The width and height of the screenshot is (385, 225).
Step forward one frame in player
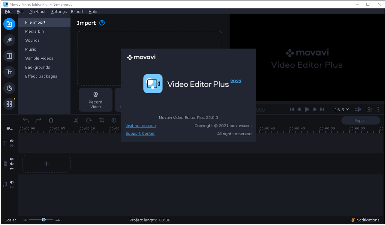314,110
